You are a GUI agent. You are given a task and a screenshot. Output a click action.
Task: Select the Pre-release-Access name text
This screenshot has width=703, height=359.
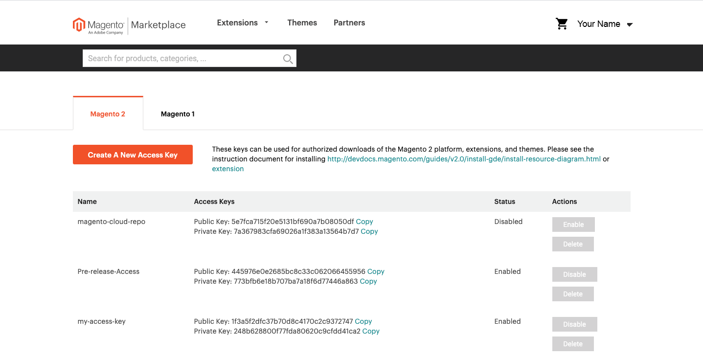pyautogui.click(x=109, y=271)
